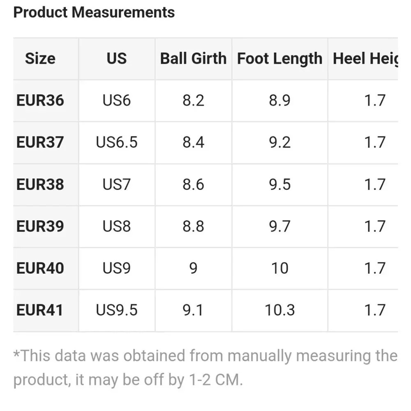Click the Product Measurements heading
The image size is (411, 411).
click(x=94, y=12)
